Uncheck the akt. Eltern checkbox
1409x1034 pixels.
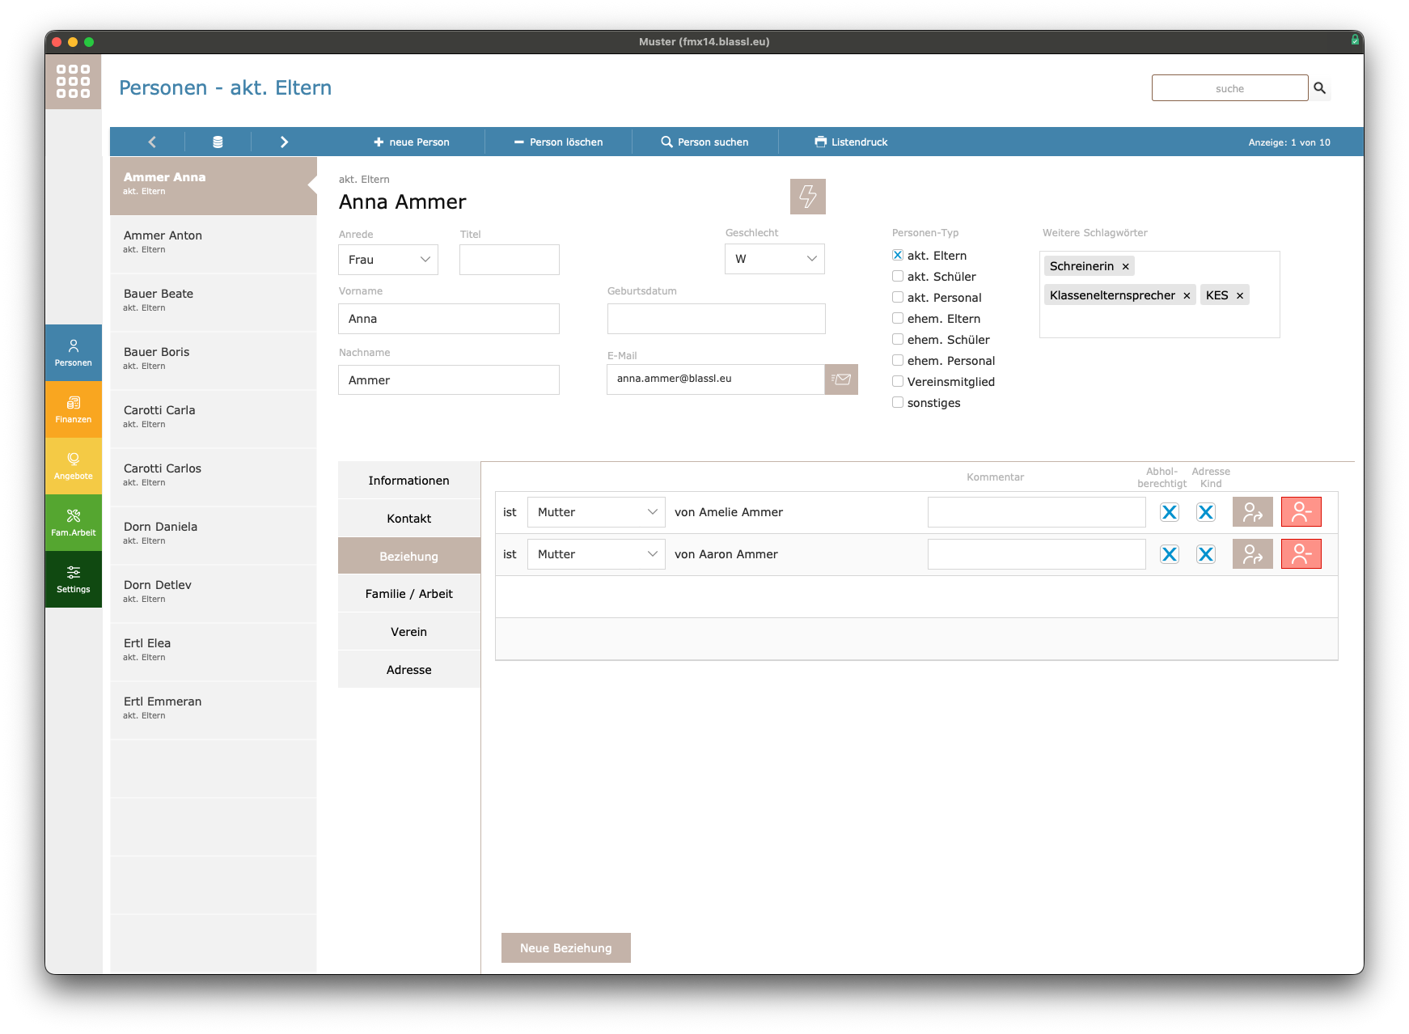[898, 255]
